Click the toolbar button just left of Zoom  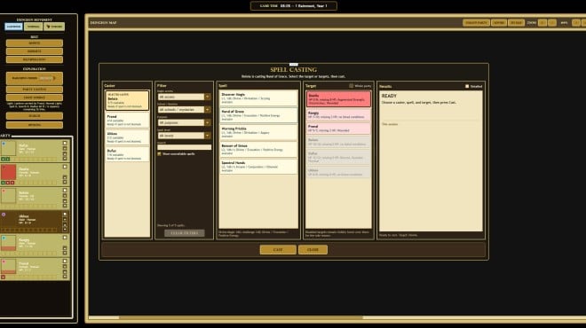coord(516,23)
